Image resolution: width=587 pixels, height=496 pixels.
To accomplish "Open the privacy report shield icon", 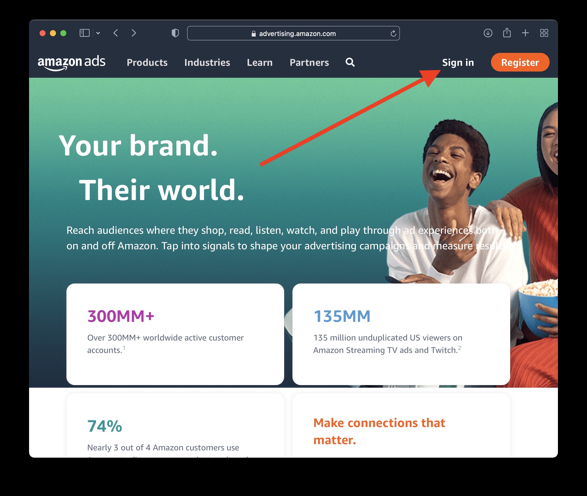I will point(175,33).
